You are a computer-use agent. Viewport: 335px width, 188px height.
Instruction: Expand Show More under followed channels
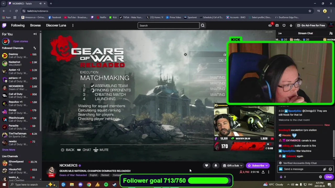9,150
